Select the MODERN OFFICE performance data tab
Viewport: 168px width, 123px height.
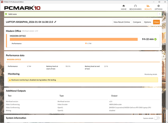[14, 59]
